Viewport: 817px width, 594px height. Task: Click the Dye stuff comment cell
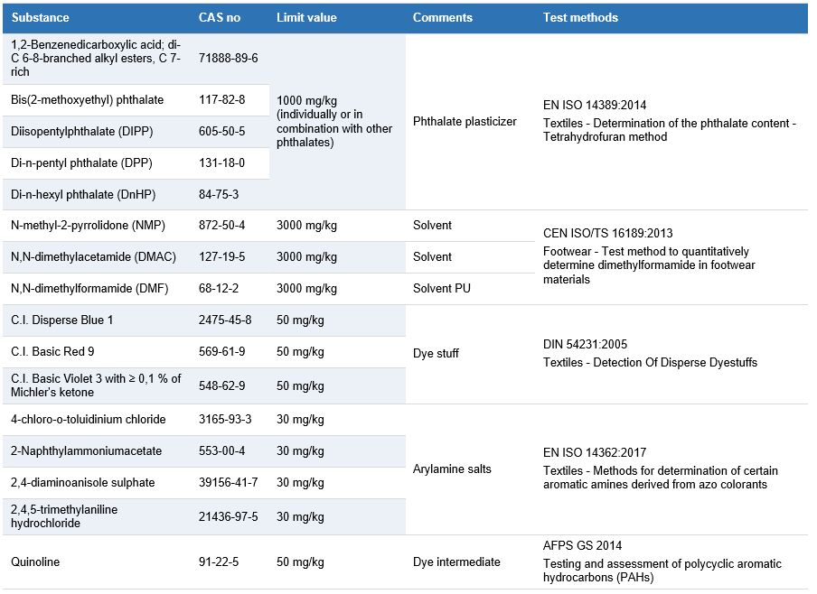click(436, 353)
